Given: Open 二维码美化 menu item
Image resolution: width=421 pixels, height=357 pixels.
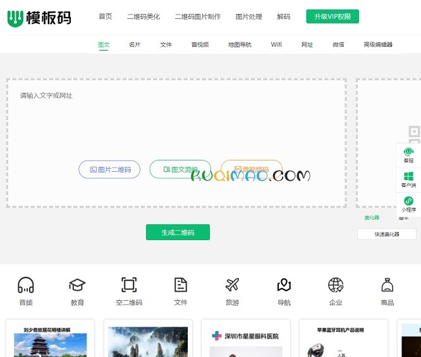Looking at the screenshot, I should (x=143, y=16).
